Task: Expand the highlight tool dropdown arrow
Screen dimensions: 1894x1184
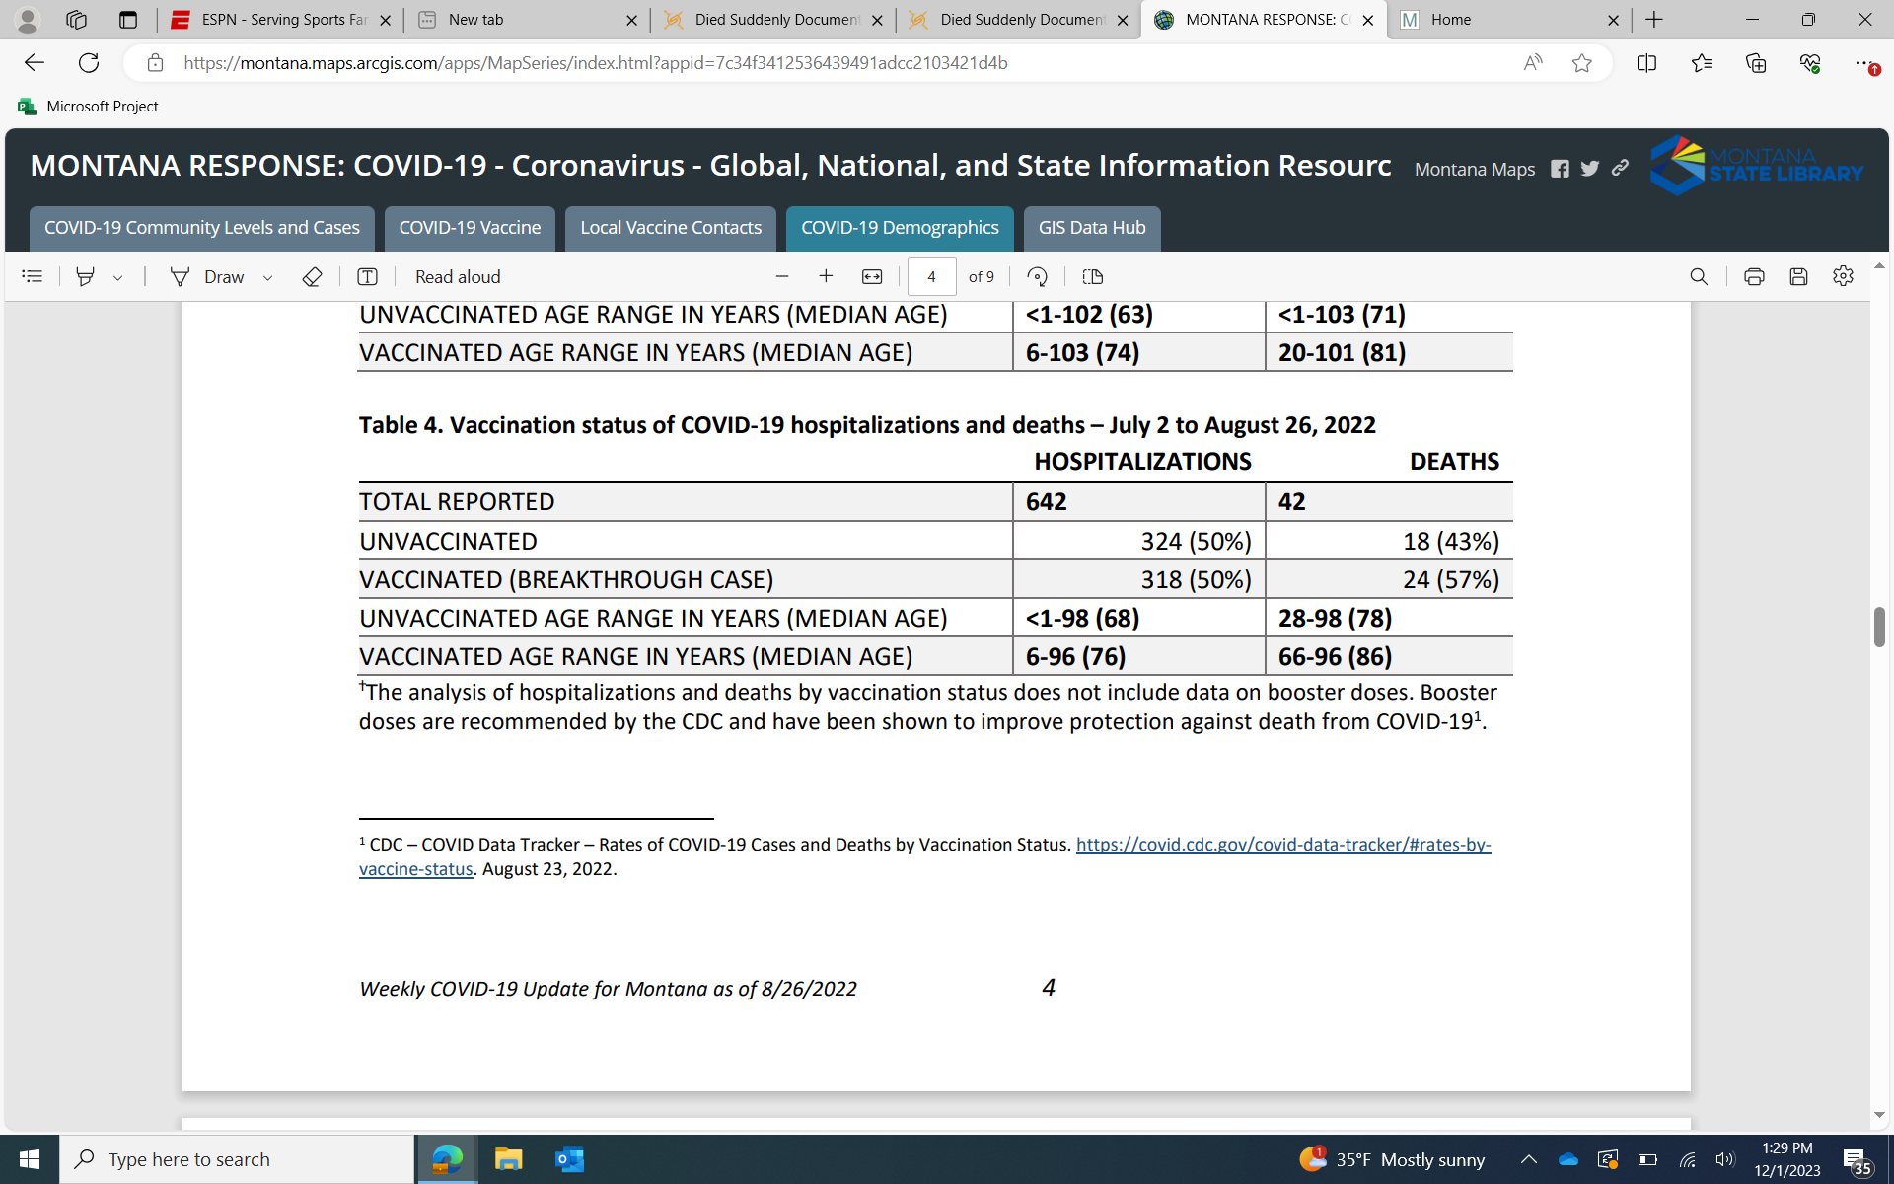Action: tap(118, 278)
